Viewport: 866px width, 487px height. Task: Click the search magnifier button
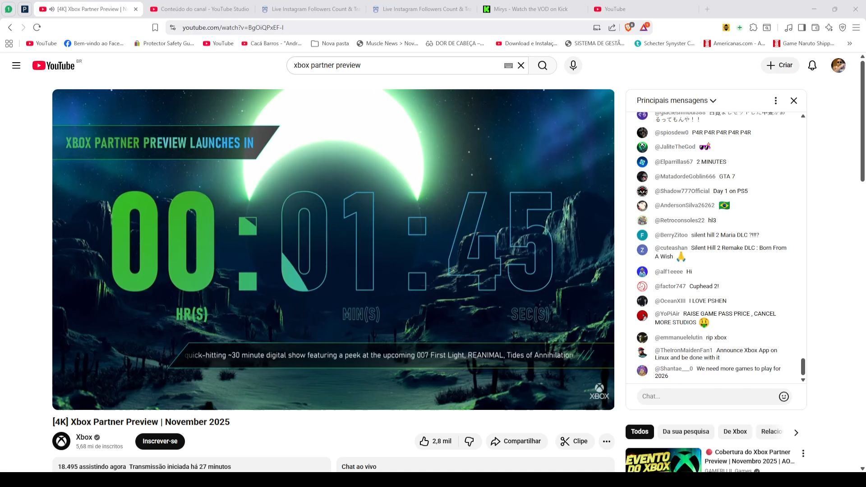pyautogui.click(x=542, y=65)
